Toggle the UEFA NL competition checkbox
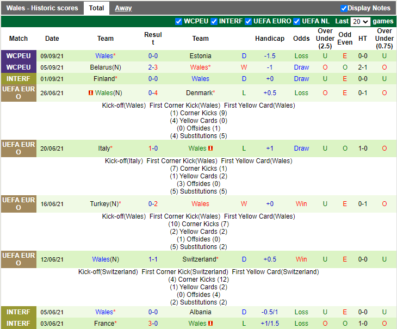Image resolution: width=397 pixels, height=329 pixels. click(297, 21)
